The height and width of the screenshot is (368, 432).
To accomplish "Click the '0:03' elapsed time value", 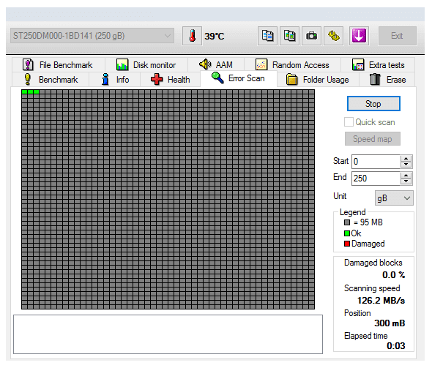I will click(x=395, y=345).
